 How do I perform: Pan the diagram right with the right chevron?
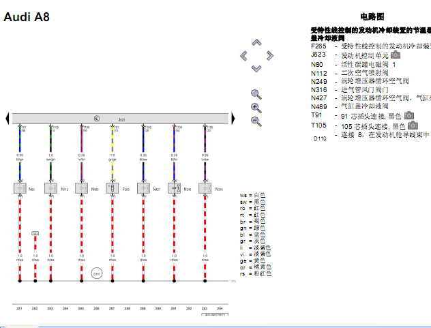(x=270, y=56)
